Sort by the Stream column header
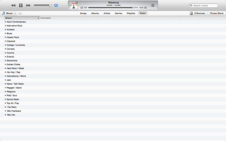 (x=21, y=18)
